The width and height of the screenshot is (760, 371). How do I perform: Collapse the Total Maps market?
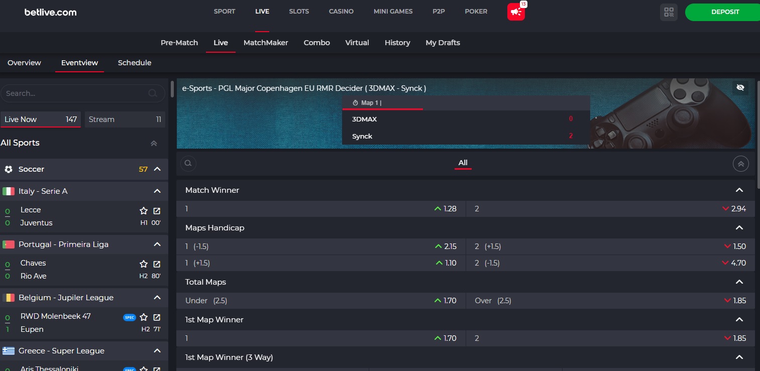click(739, 282)
